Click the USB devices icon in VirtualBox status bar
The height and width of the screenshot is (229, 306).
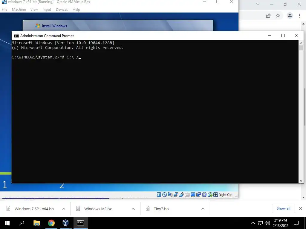click(181, 194)
